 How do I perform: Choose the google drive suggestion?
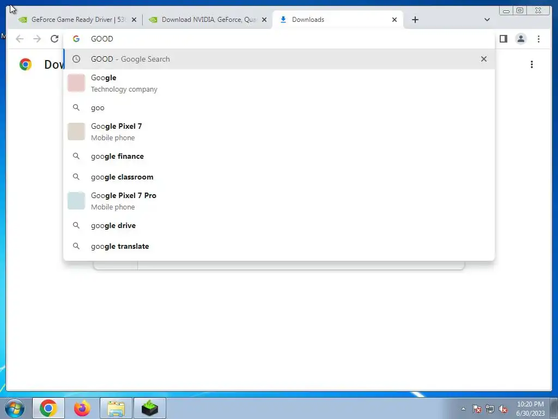point(279,225)
